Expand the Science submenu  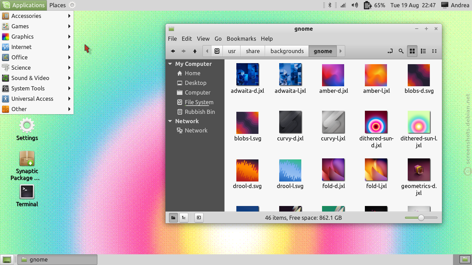(x=37, y=68)
